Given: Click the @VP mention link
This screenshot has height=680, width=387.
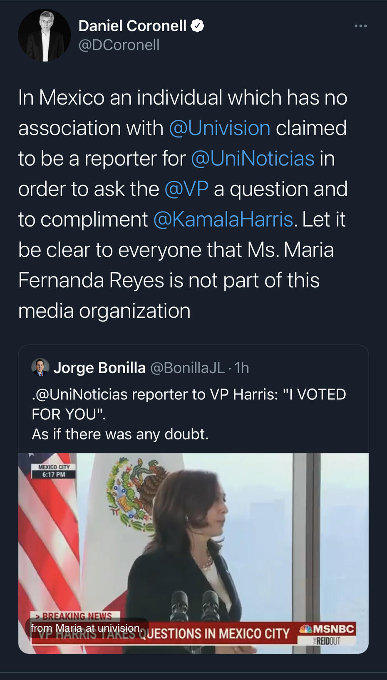Looking at the screenshot, I should tap(186, 189).
